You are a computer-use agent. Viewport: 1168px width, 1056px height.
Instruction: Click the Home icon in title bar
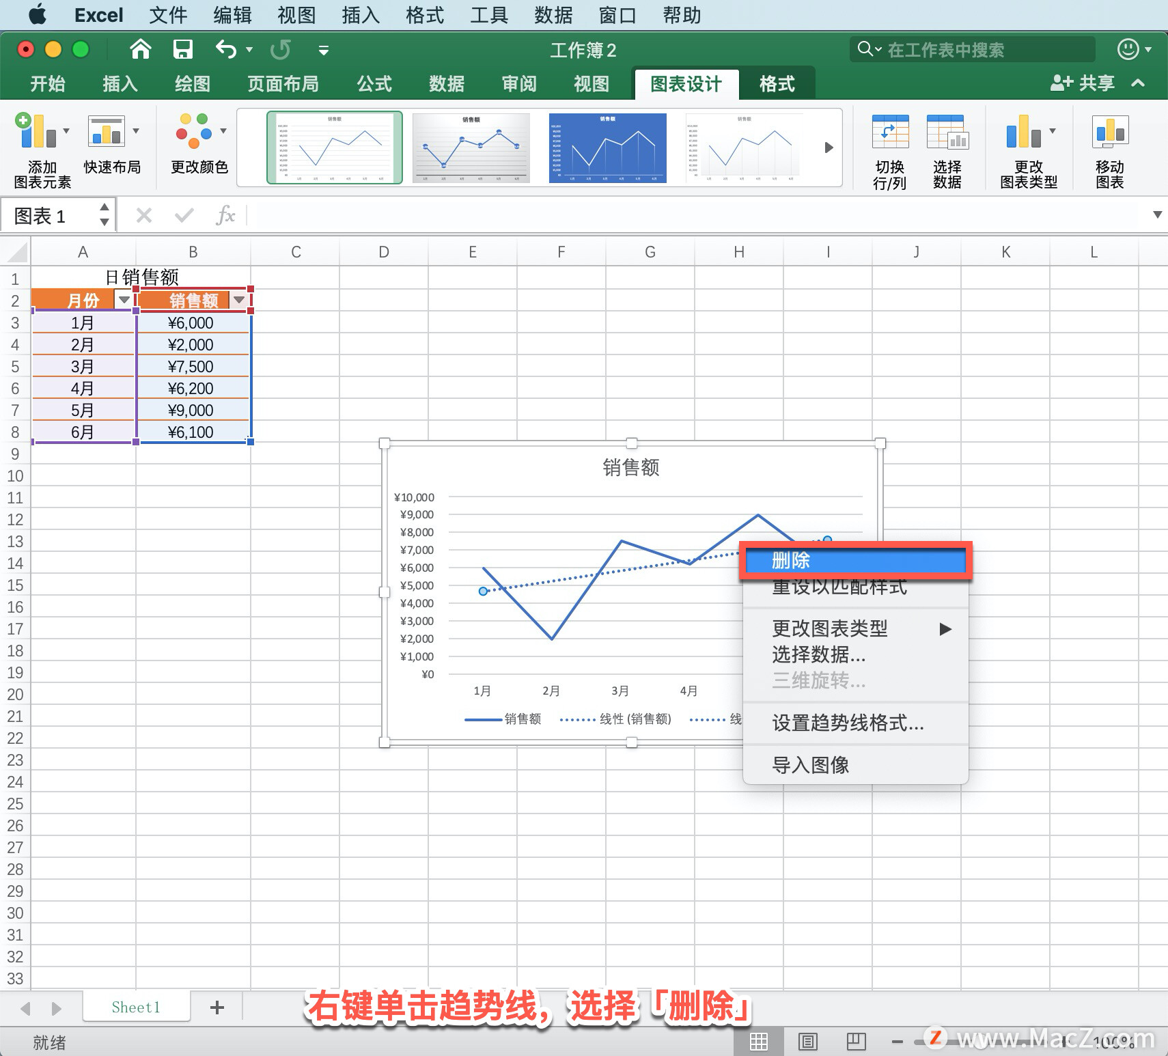(x=140, y=49)
